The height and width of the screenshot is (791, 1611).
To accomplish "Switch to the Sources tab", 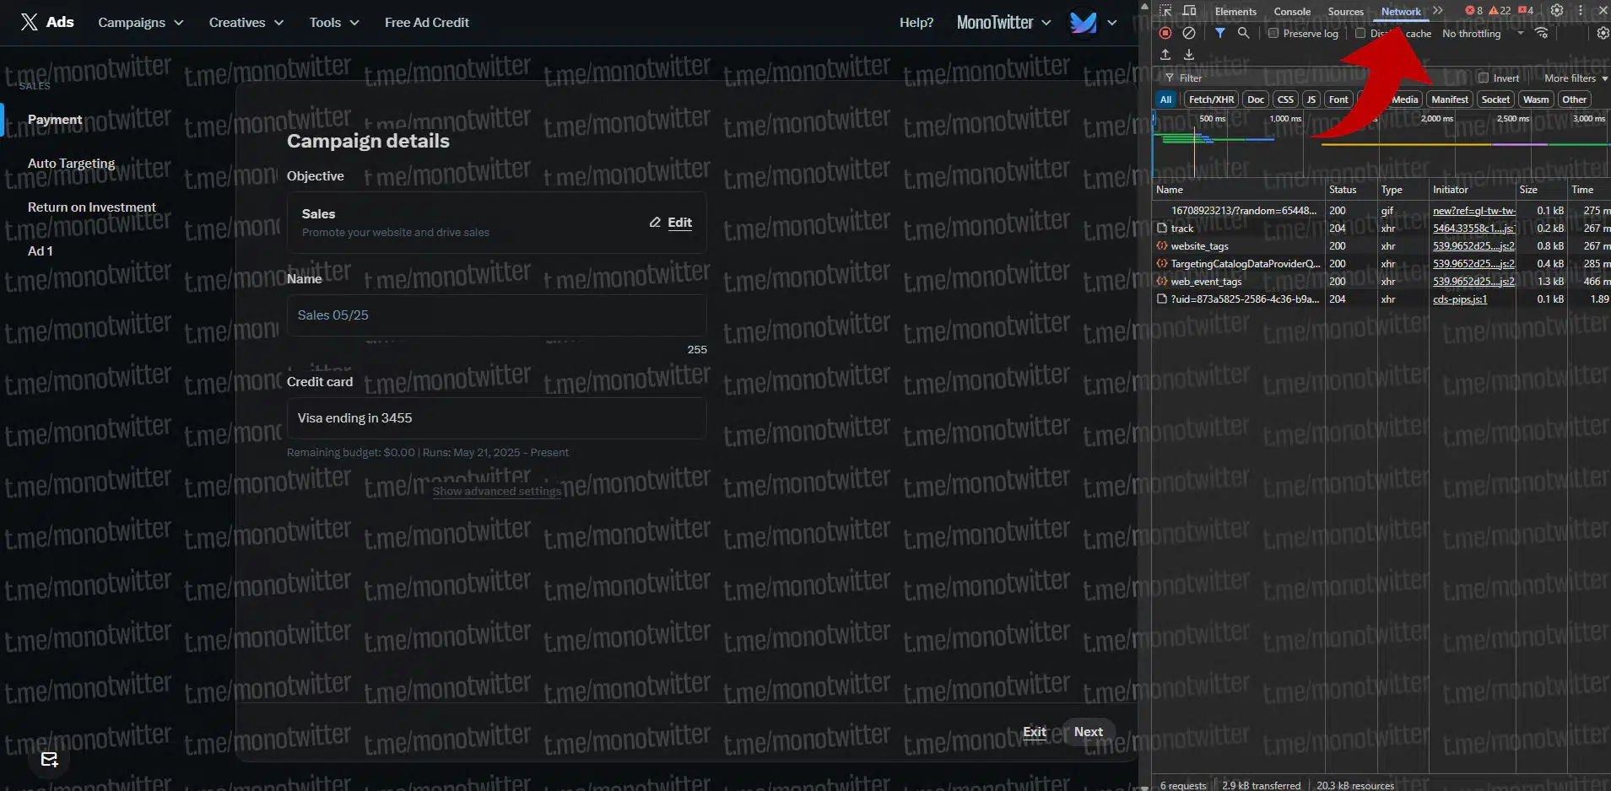I will tap(1345, 12).
